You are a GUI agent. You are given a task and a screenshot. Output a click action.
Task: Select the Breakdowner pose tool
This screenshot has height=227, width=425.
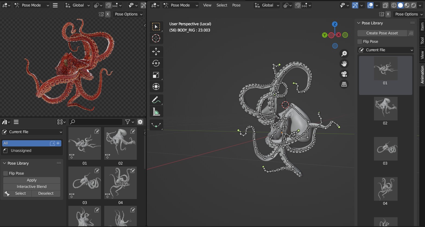156,125
